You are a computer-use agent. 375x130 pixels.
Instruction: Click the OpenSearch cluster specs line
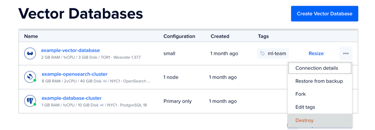pyautogui.click(x=96, y=81)
